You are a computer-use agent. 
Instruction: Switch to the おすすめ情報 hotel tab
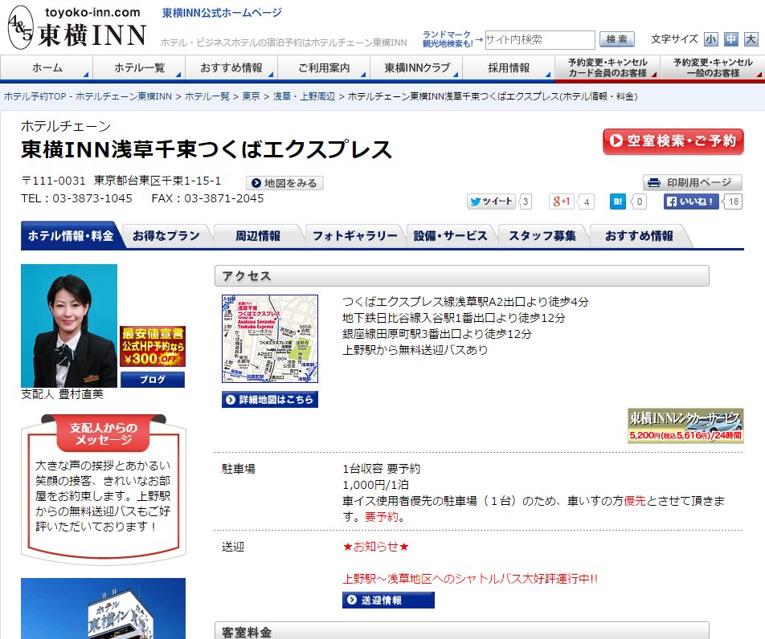(x=639, y=236)
